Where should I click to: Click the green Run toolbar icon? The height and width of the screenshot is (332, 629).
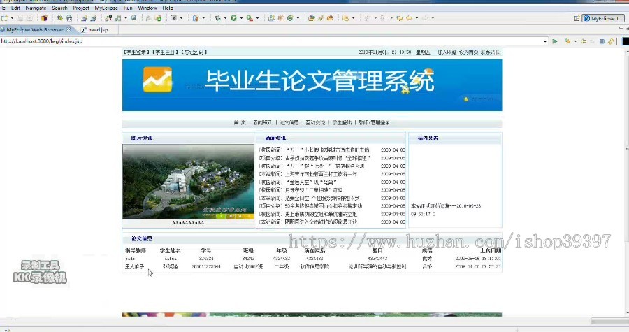[233, 18]
